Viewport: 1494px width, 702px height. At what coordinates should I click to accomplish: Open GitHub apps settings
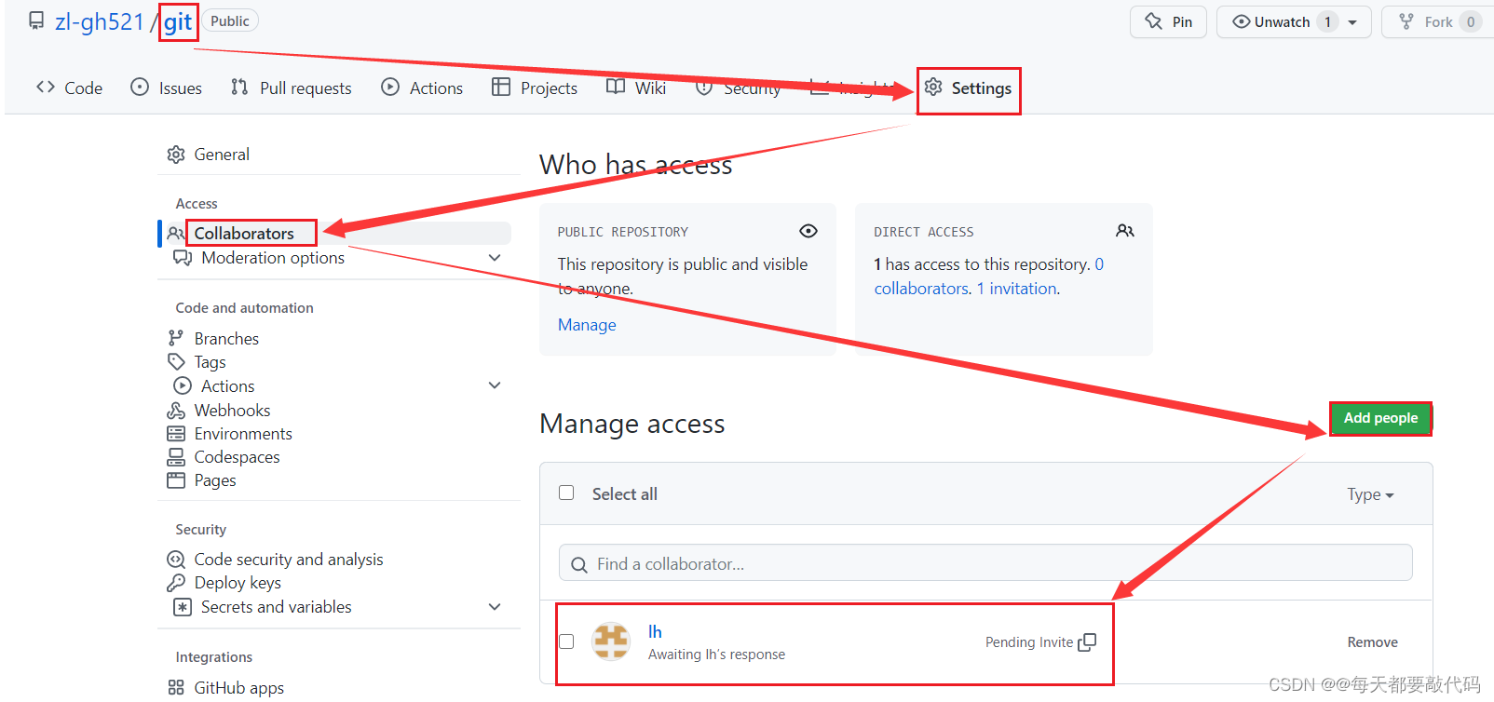click(239, 688)
